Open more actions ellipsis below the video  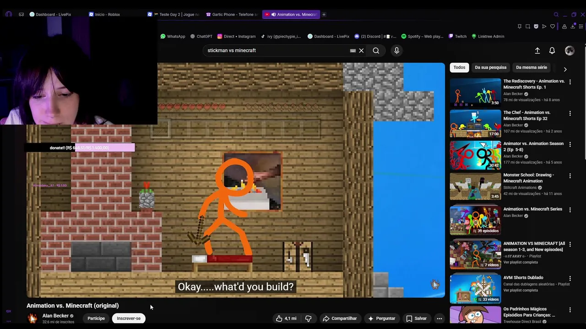[439, 318]
